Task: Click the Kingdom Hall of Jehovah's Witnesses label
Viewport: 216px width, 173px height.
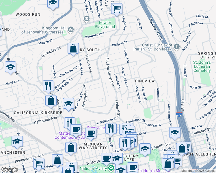Action: [44, 30]
